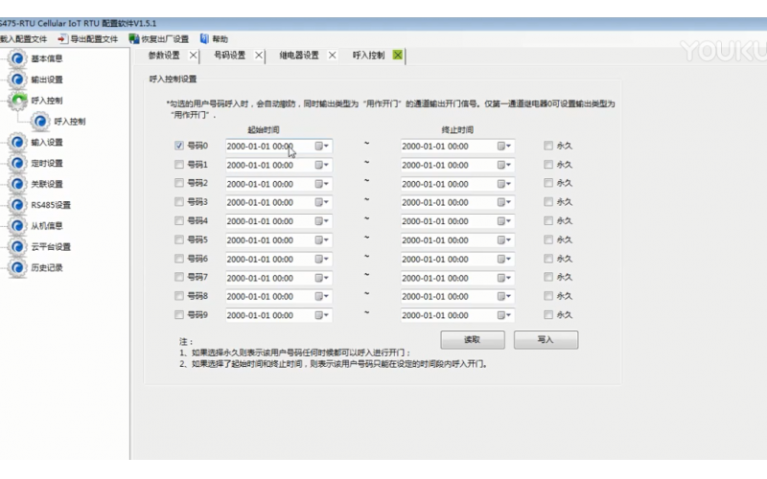The width and height of the screenshot is (767, 479).
Task: Check the 号码3 checkbox
Action: [x=179, y=202]
